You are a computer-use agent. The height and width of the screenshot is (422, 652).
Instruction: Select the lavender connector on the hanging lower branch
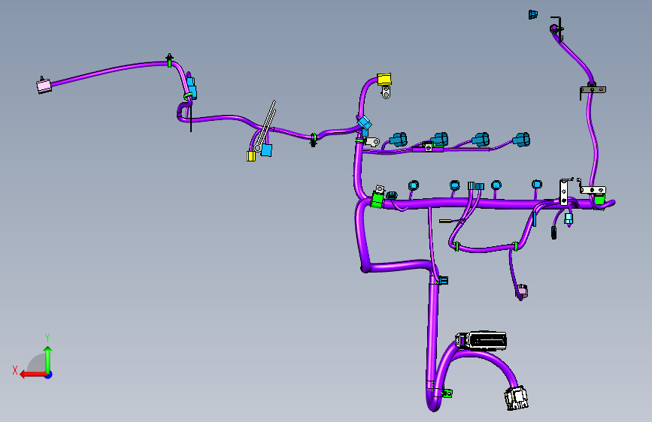[521, 291]
